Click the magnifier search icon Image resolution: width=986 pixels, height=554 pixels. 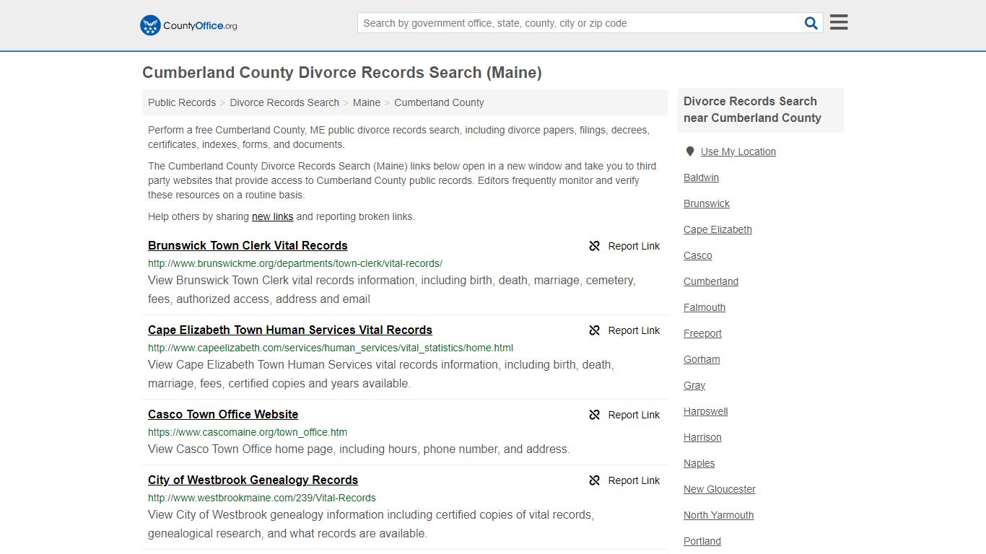811,23
